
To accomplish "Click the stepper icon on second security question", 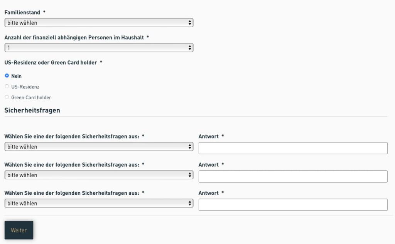I will click(189, 175).
